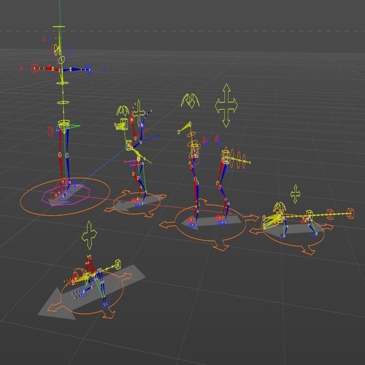
Task: Select the yellow neck ring on the humanoid rig
Action: (61, 60)
